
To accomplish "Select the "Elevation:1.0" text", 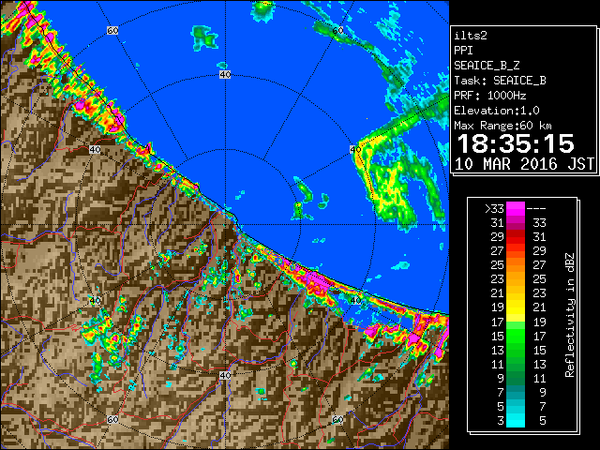I will [x=497, y=111].
